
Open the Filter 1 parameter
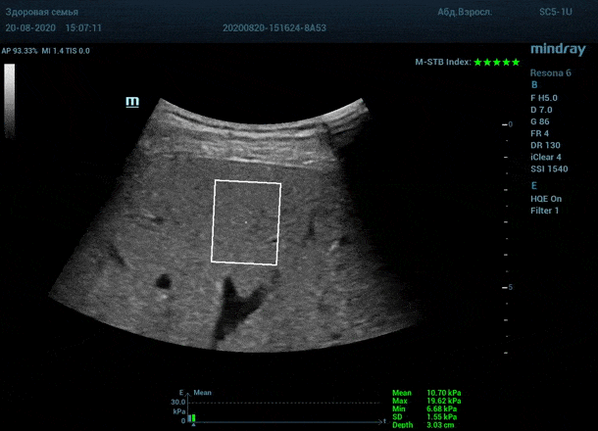pyautogui.click(x=545, y=211)
